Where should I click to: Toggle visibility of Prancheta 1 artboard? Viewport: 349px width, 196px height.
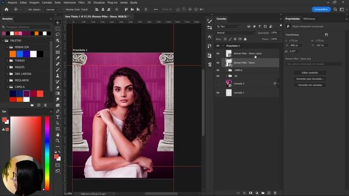218,46
